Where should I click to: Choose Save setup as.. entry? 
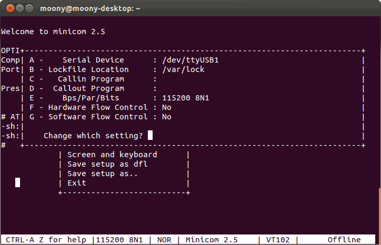(x=103, y=173)
